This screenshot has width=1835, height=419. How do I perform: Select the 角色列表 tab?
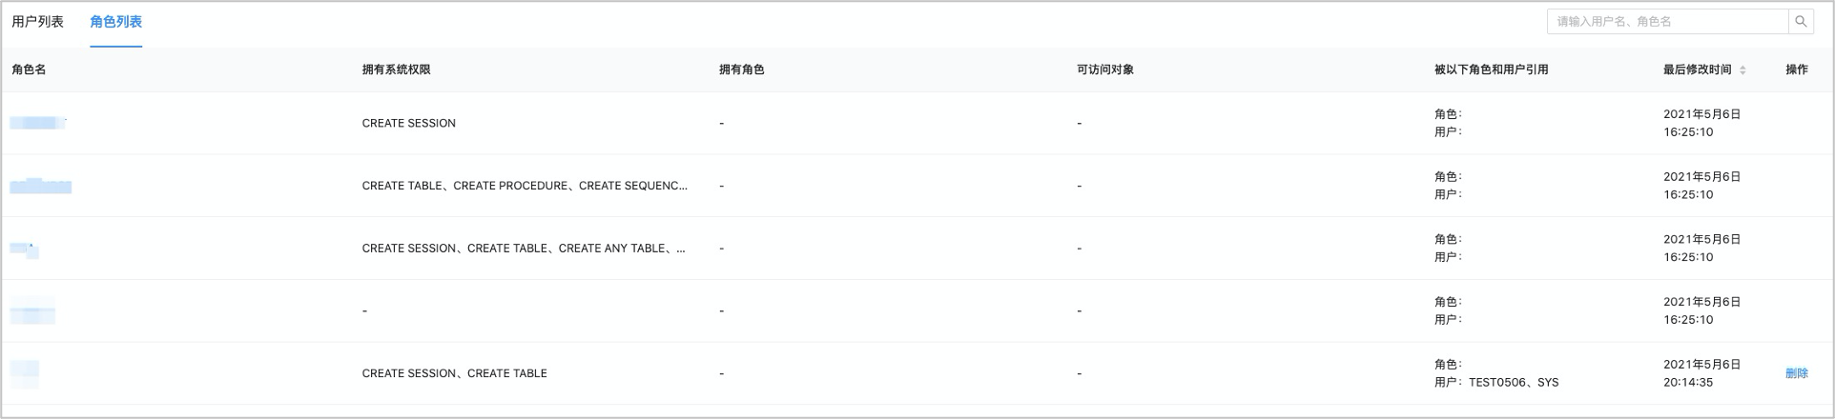point(115,21)
